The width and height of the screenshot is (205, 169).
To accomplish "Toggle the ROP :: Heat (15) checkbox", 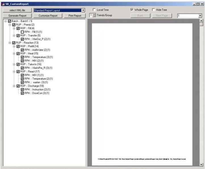I will point(18,54).
